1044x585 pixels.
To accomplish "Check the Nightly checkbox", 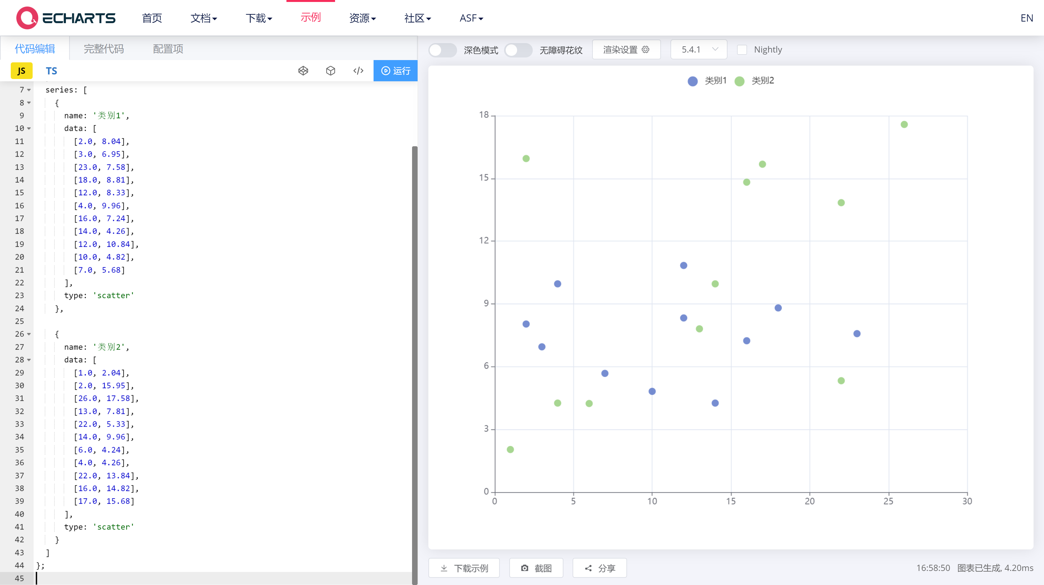I will 742,50.
